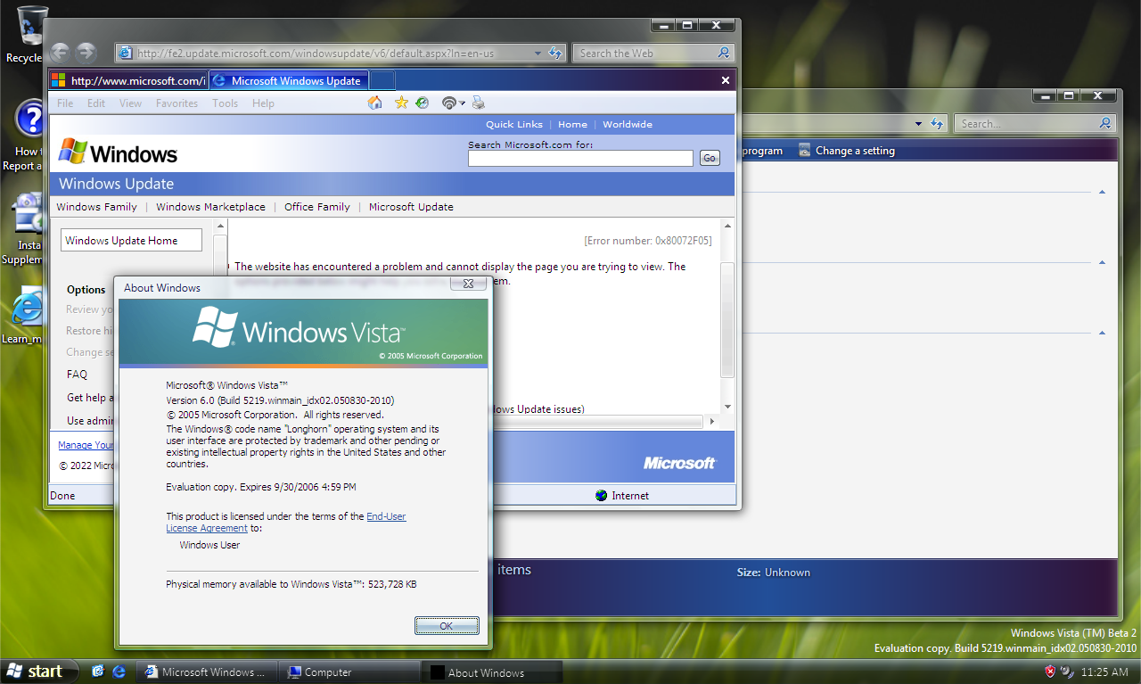
Task: Open the Tools menu
Action: pyautogui.click(x=226, y=103)
